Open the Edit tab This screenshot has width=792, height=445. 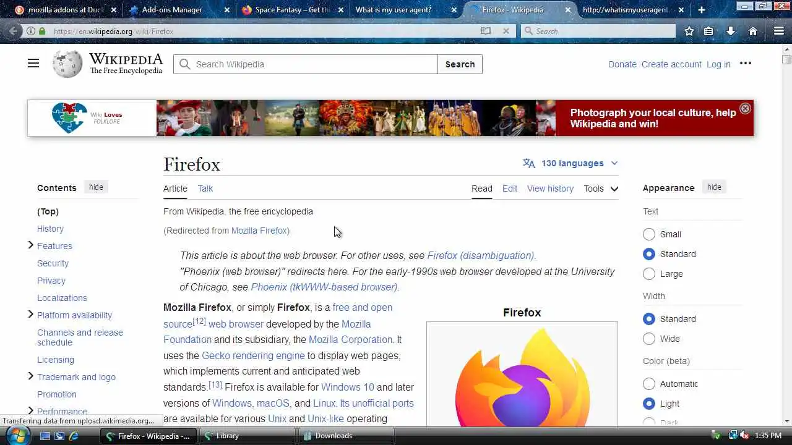pyautogui.click(x=510, y=189)
